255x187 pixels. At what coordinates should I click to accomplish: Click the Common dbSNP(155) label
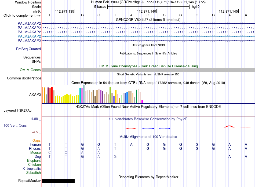point(24,78)
